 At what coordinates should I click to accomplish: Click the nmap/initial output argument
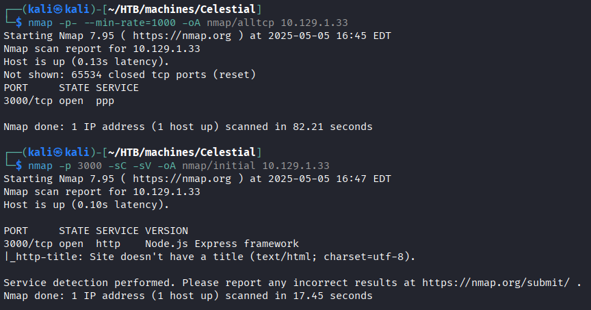click(x=219, y=166)
